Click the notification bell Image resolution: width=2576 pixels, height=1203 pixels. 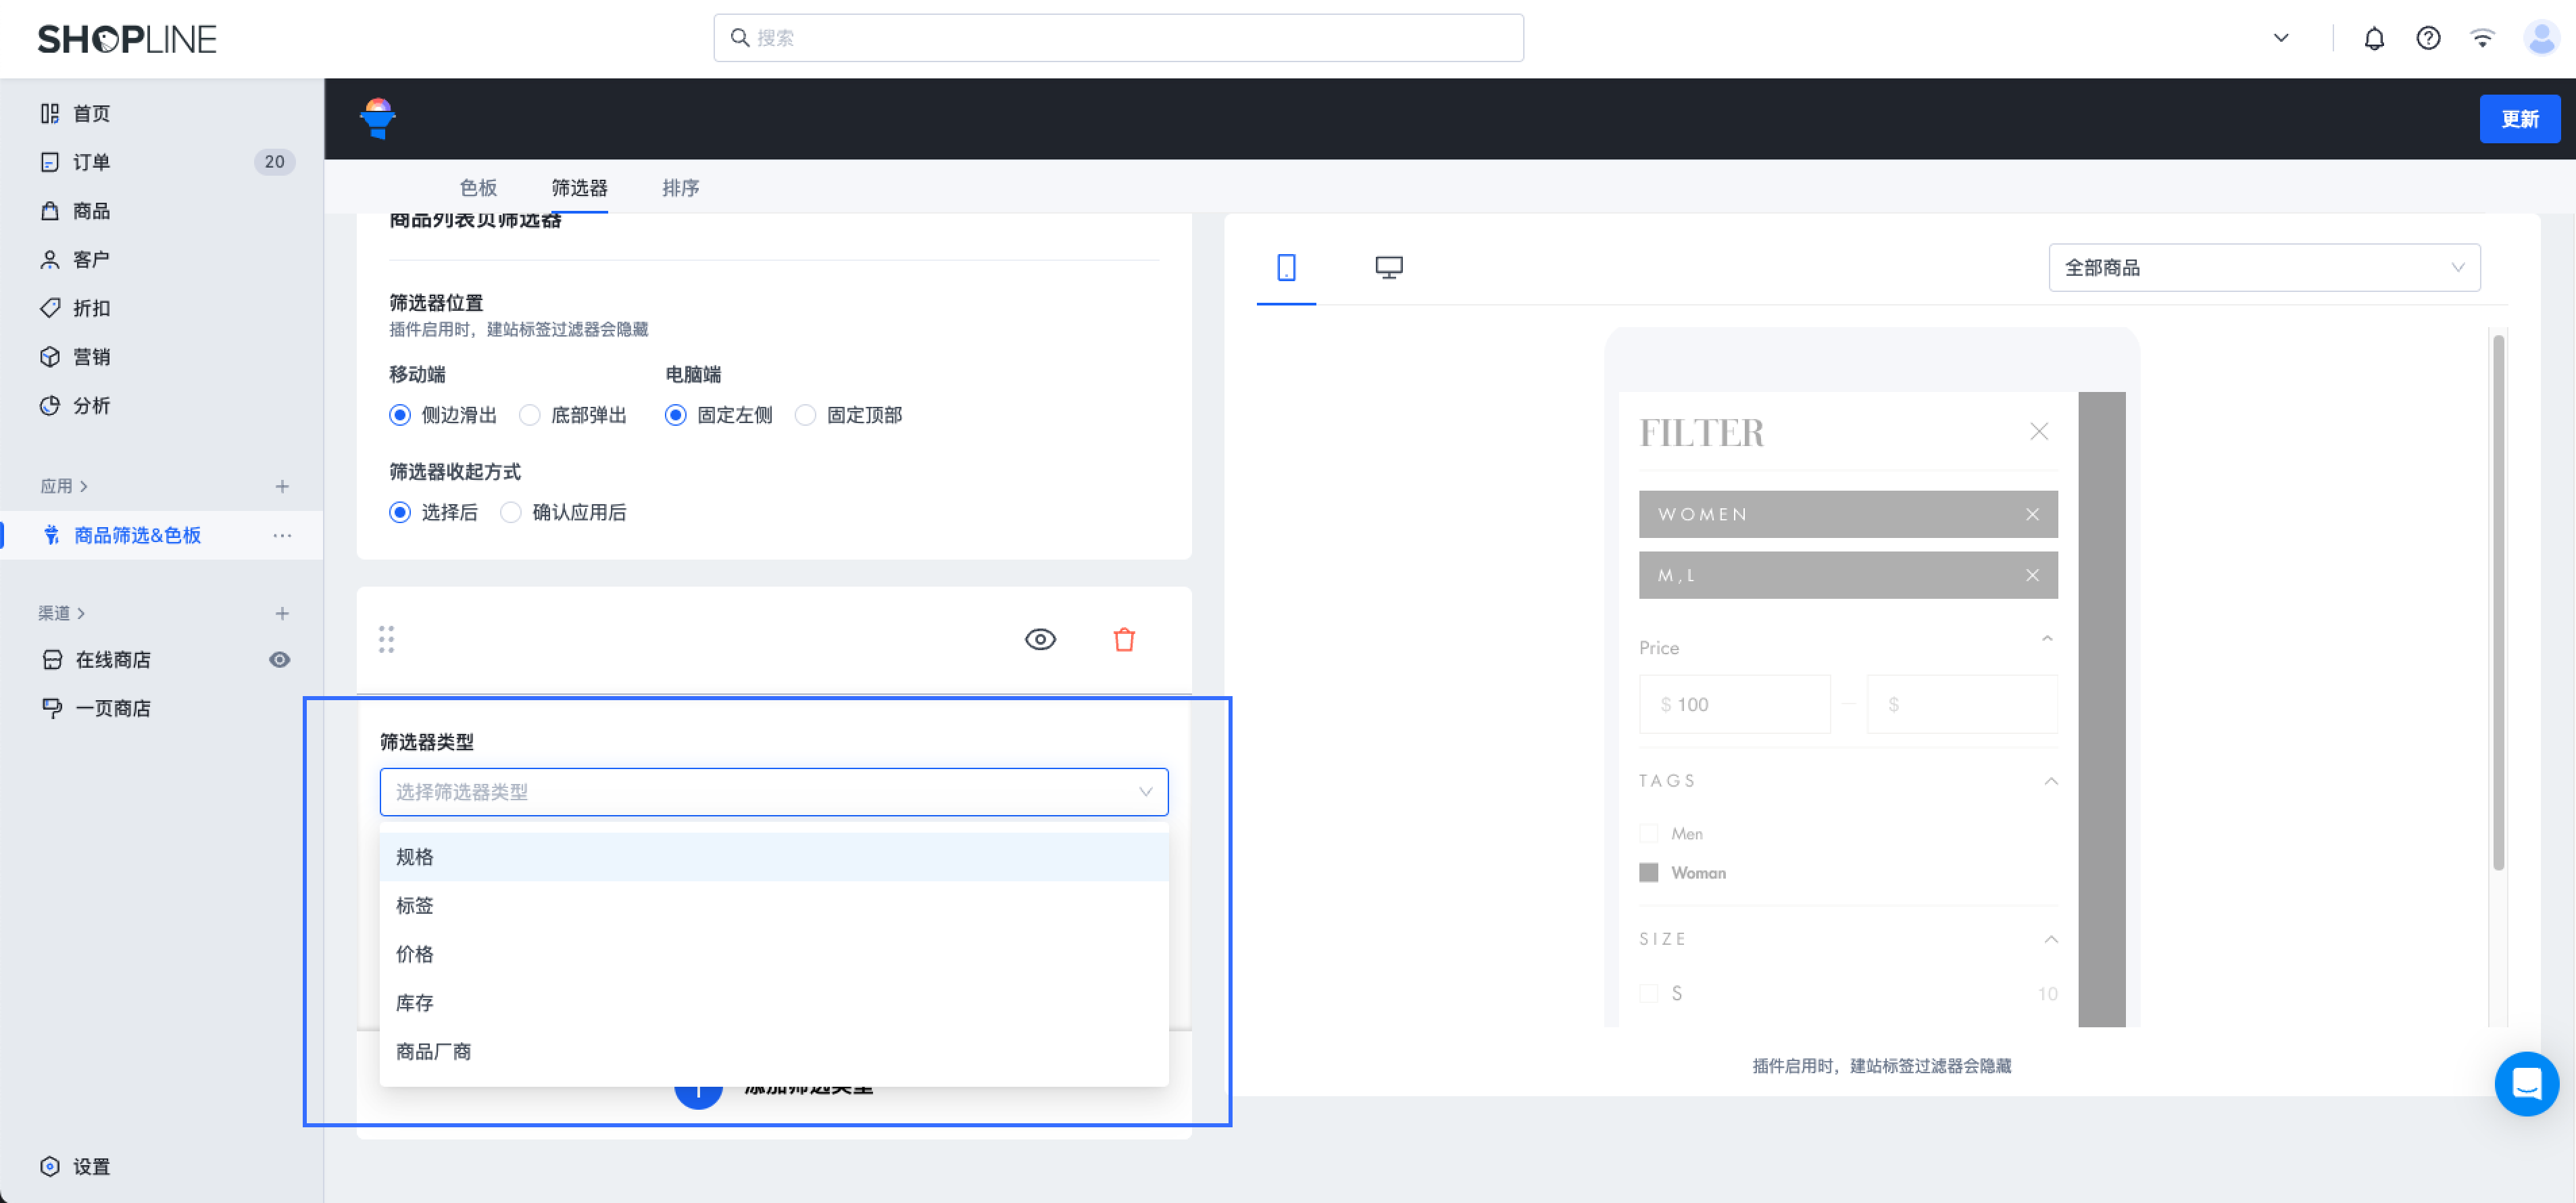(x=2374, y=38)
